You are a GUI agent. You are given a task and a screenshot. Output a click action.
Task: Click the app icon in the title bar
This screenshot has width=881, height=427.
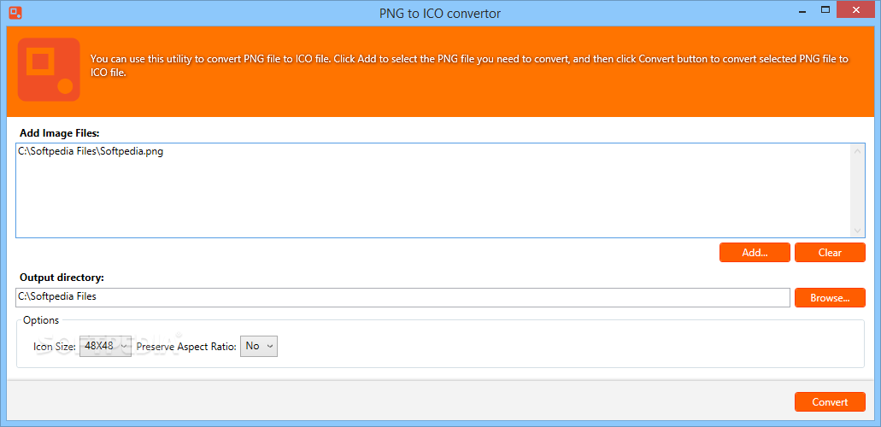pyautogui.click(x=15, y=12)
